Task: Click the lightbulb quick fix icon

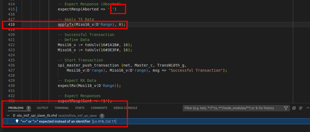Action: coord(17,121)
